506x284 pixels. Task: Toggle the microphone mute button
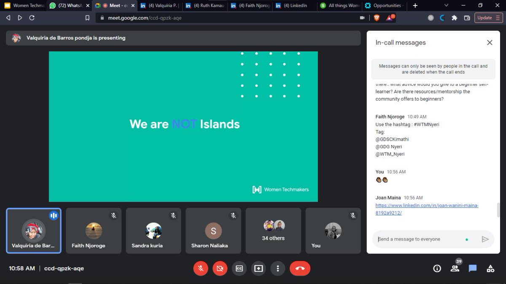coord(200,268)
